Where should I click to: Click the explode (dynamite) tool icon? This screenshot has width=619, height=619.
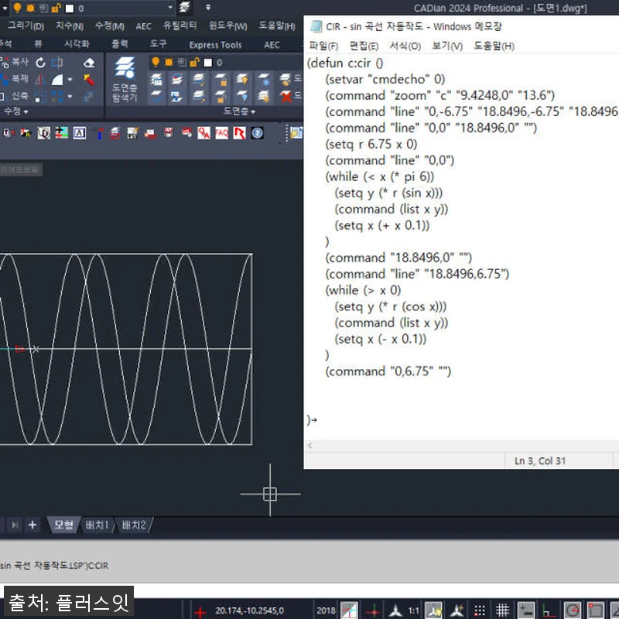click(89, 80)
